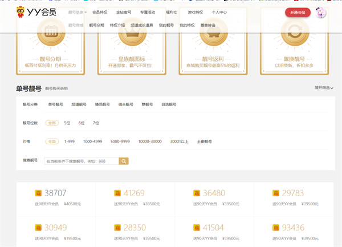Filter price range 30001以上

click(x=180, y=141)
